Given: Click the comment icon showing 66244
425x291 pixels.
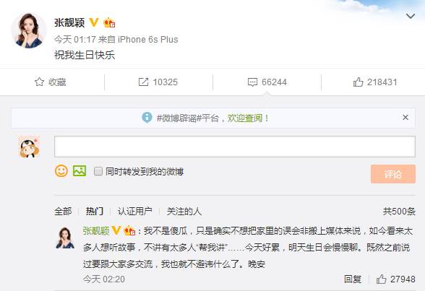Looking at the screenshot, I should click(x=252, y=82).
